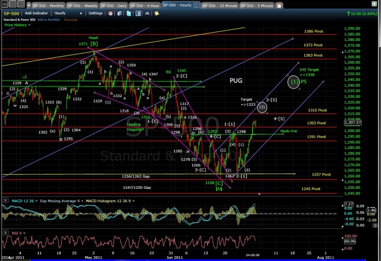Click the IHS Target =>1338 annotation
381x261 pixels.
pyautogui.click(x=309, y=72)
